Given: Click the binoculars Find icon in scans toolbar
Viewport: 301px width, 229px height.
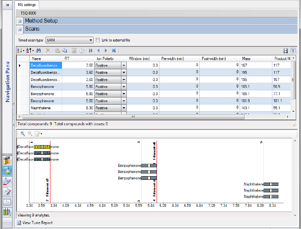Looking at the screenshot, I should pyautogui.click(x=38, y=50).
